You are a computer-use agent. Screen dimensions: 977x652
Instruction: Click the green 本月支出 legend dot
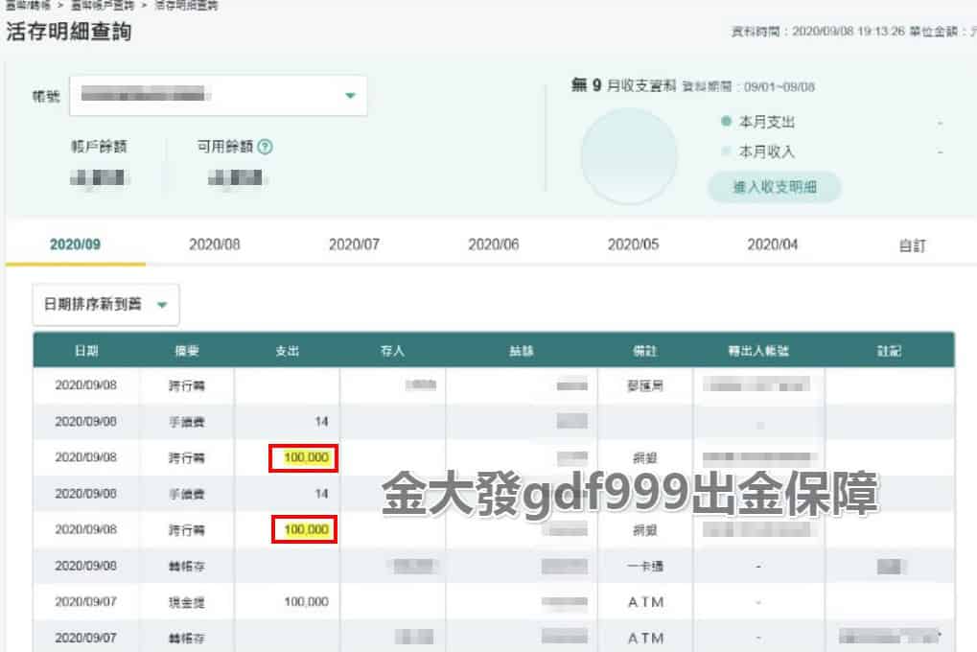click(x=727, y=123)
